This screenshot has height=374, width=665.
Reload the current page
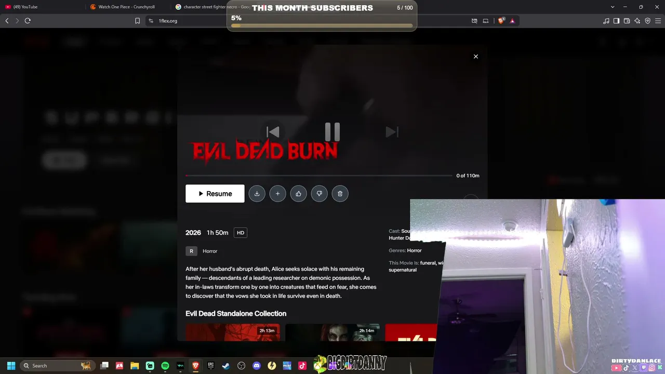point(28,21)
